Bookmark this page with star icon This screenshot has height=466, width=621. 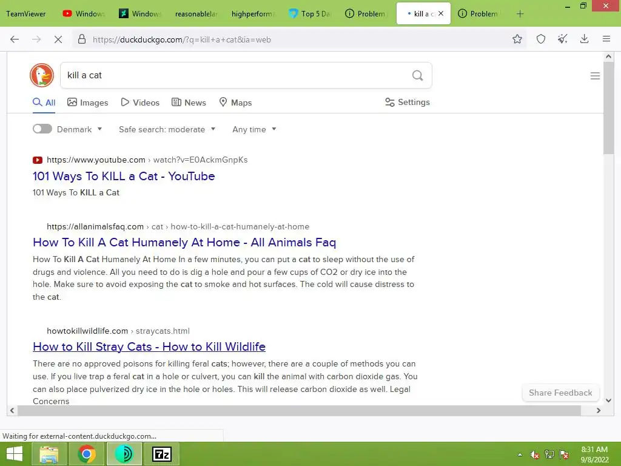517,39
